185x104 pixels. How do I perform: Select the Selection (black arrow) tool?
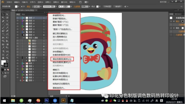(3, 14)
